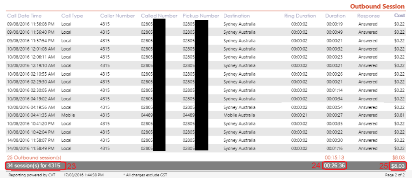Select the 10/08/2016 02:10:55 AM timestamp
The height and width of the screenshot is (178, 412).
coord(31,74)
